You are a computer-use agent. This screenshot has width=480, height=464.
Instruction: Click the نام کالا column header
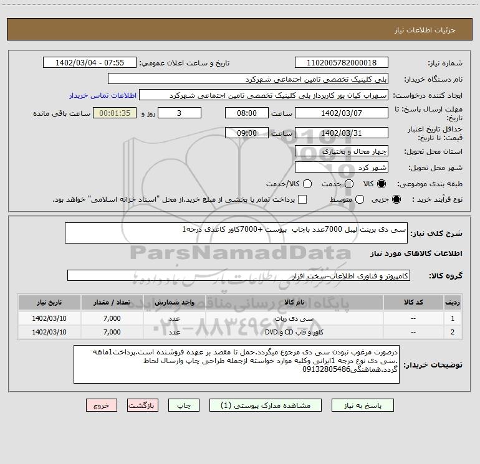294,302
